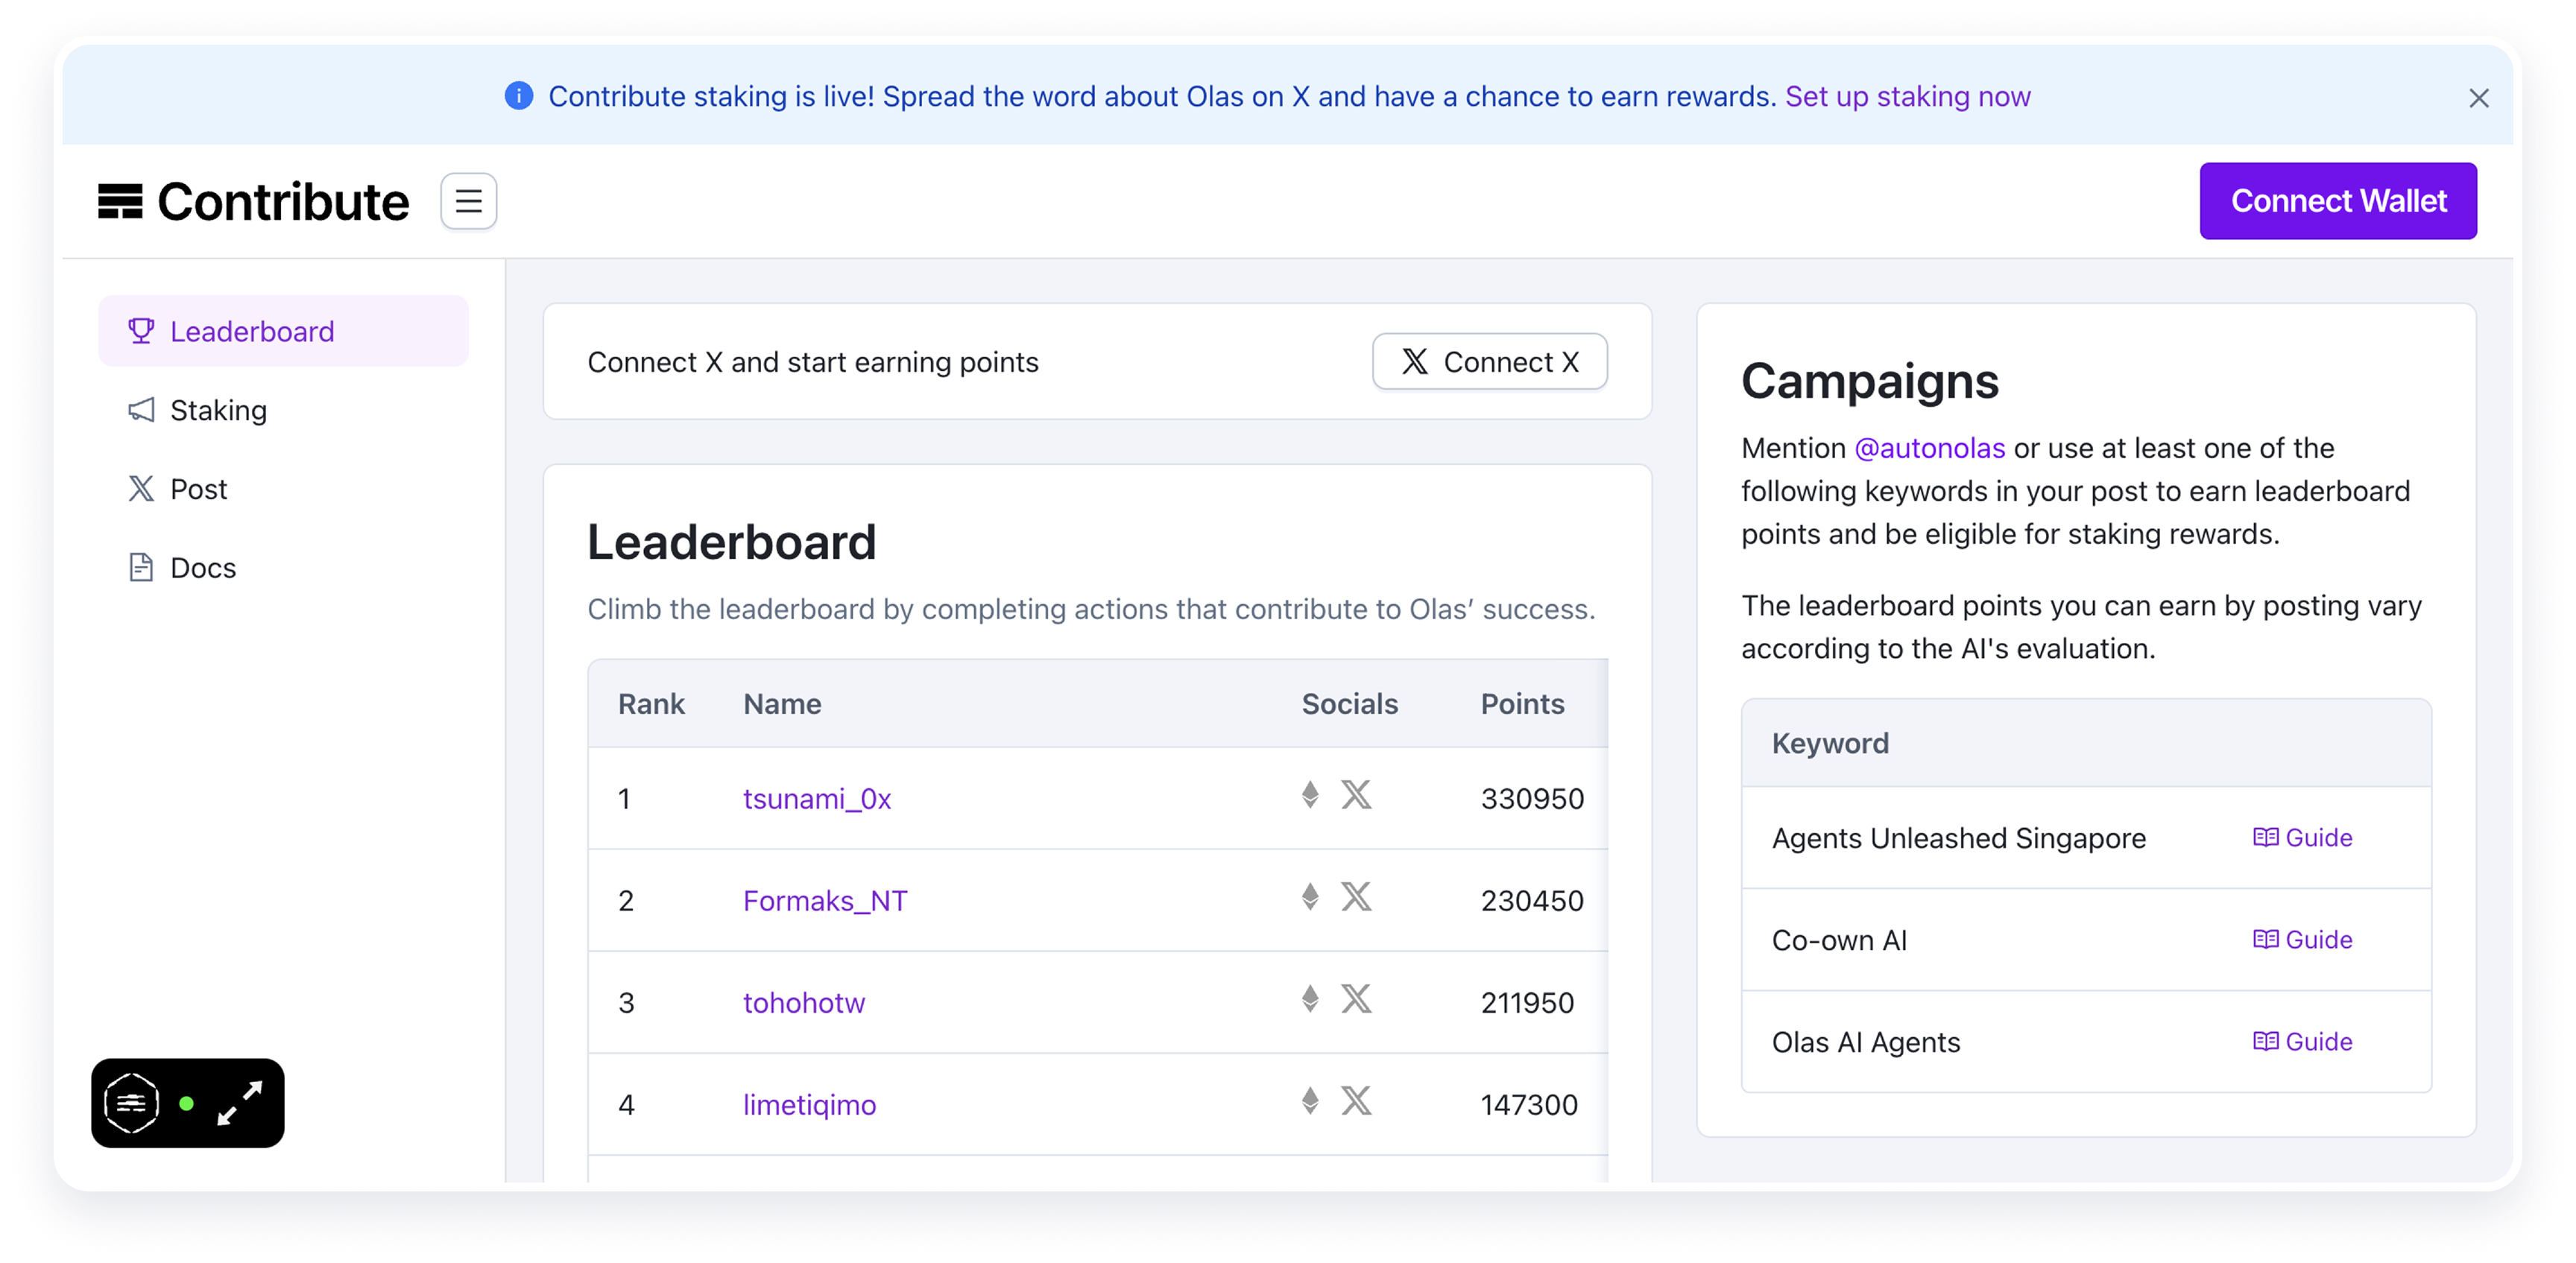The width and height of the screenshot is (2576, 1263).
Task: Click the Ethereum icon in Formaks_NT row
Action: click(1310, 897)
